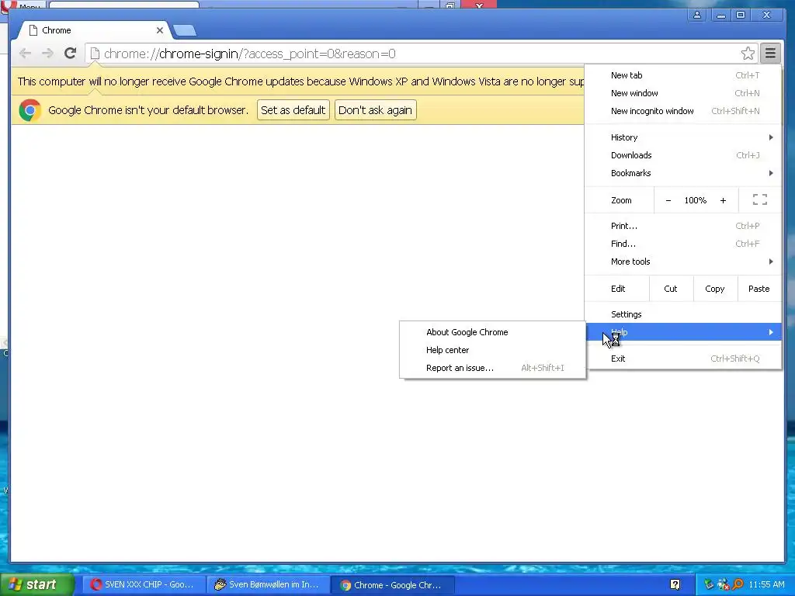Image resolution: width=795 pixels, height=596 pixels.
Task: Click the Chrome user profile icon
Action: (697, 16)
